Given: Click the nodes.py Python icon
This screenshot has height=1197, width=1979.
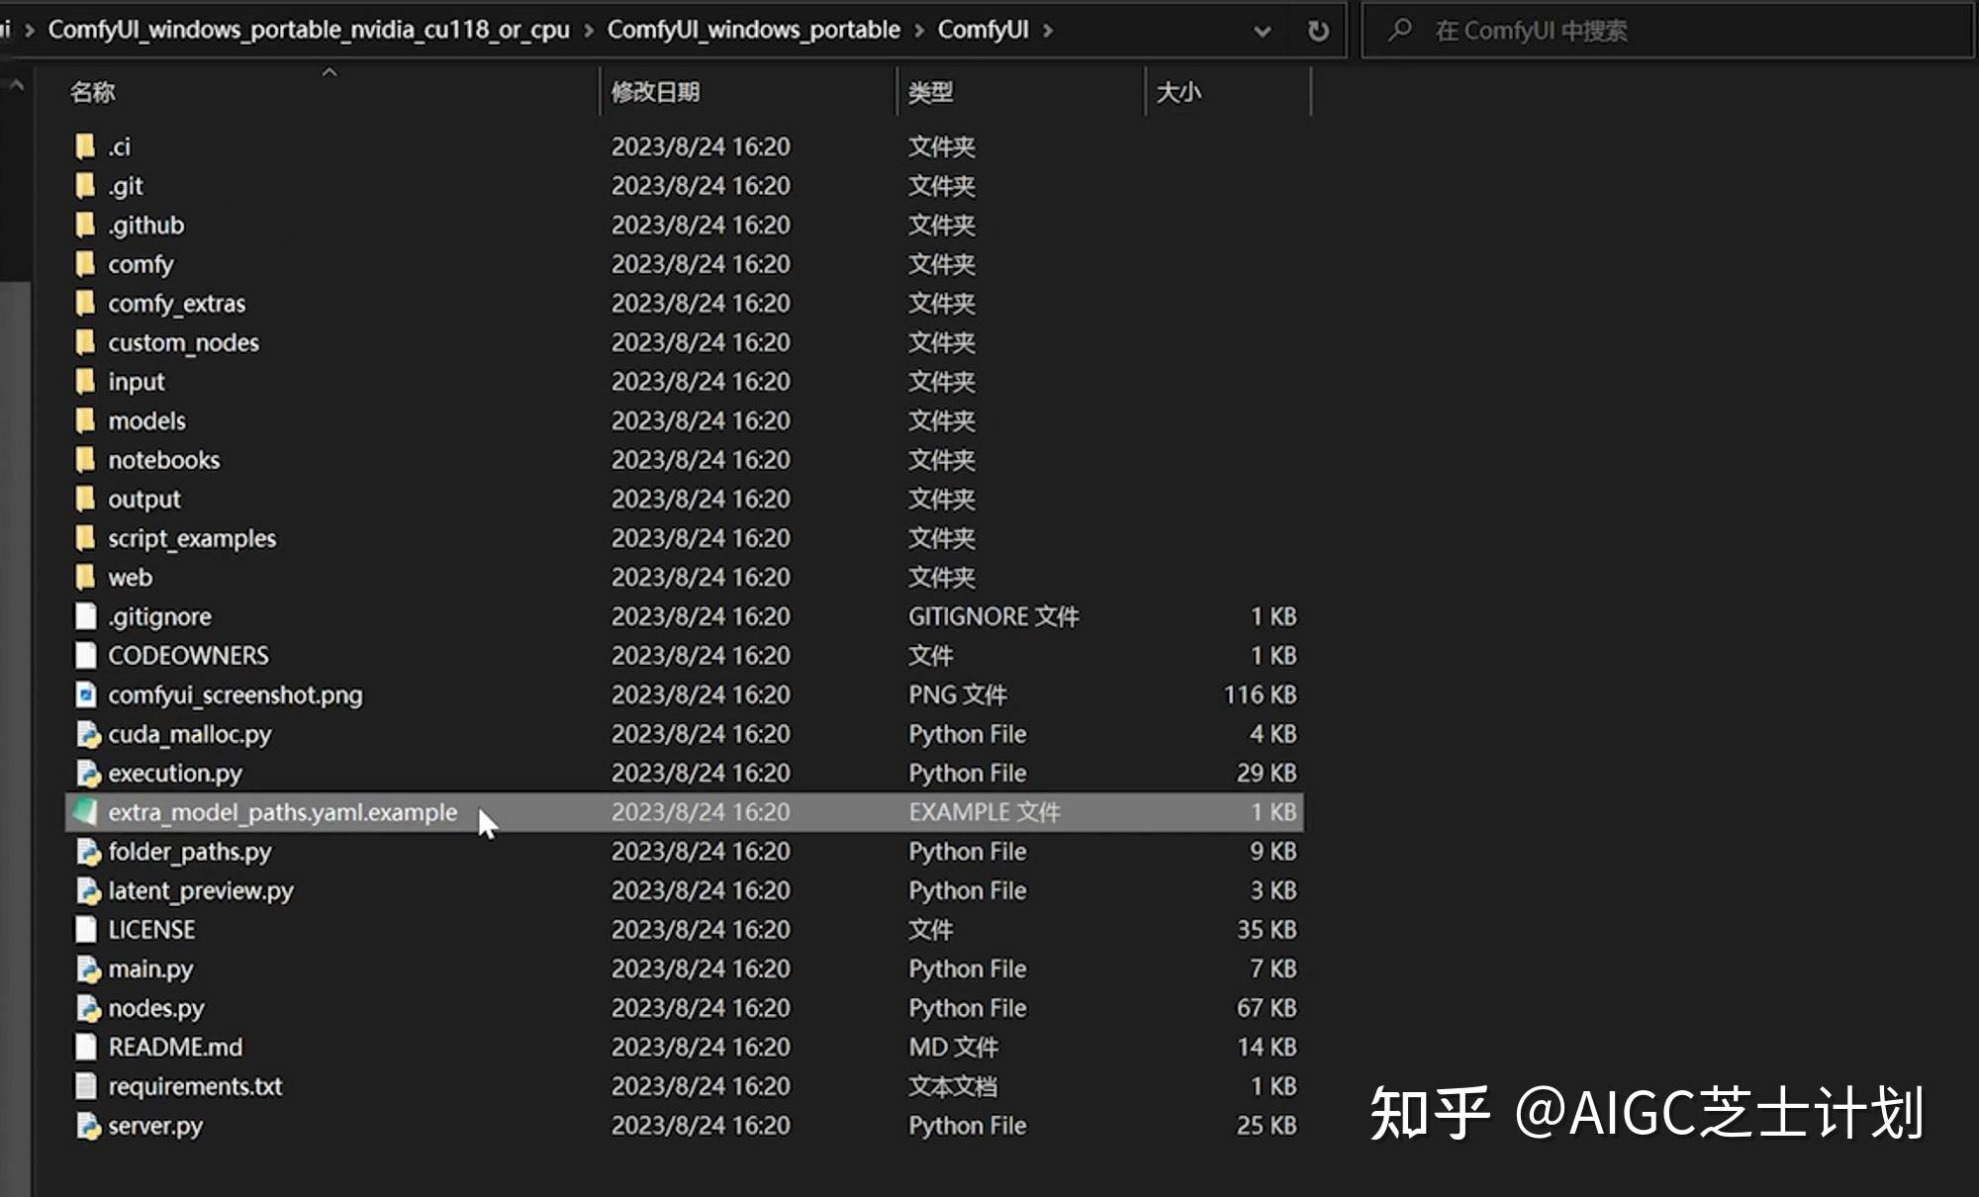Looking at the screenshot, I should pyautogui.click(x=88, y=1008).
